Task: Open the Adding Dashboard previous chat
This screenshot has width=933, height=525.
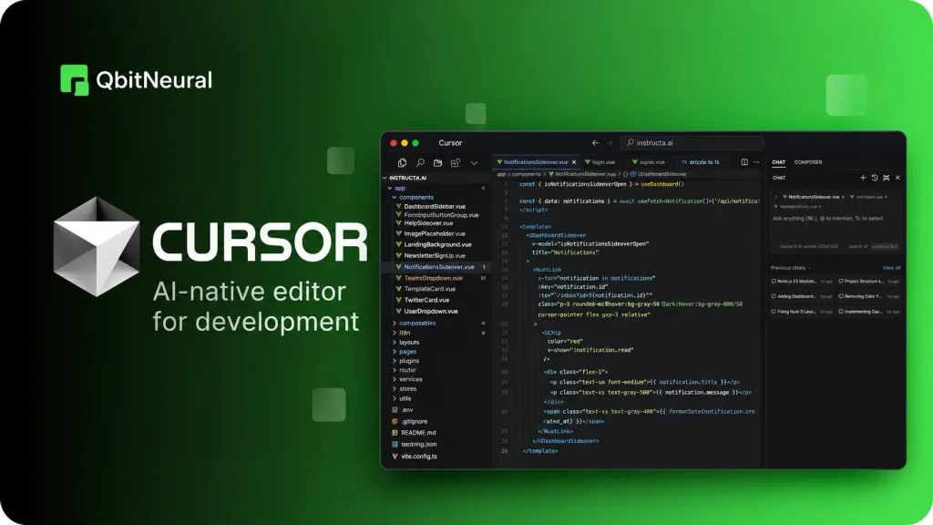Action: pyautogui.click(x=802, y=296)
